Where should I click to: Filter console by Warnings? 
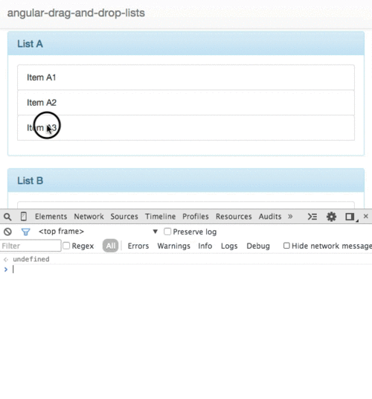point(173,246)
